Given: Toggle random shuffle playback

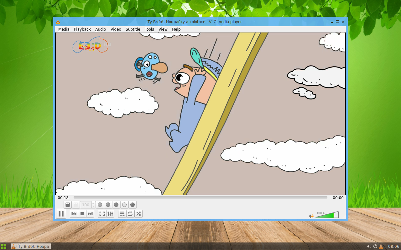Looking at the screenshot, I should point(138,214).
